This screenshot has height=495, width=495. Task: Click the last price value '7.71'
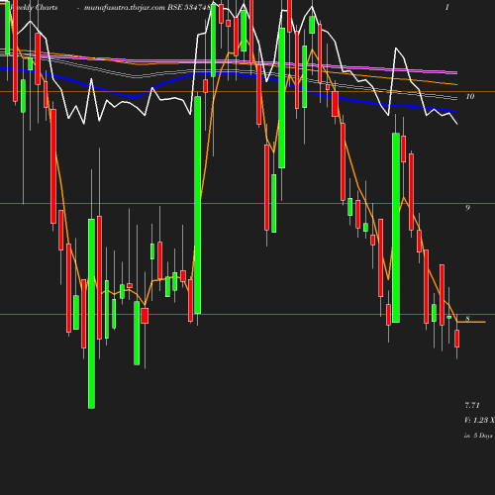pos(472,405)
